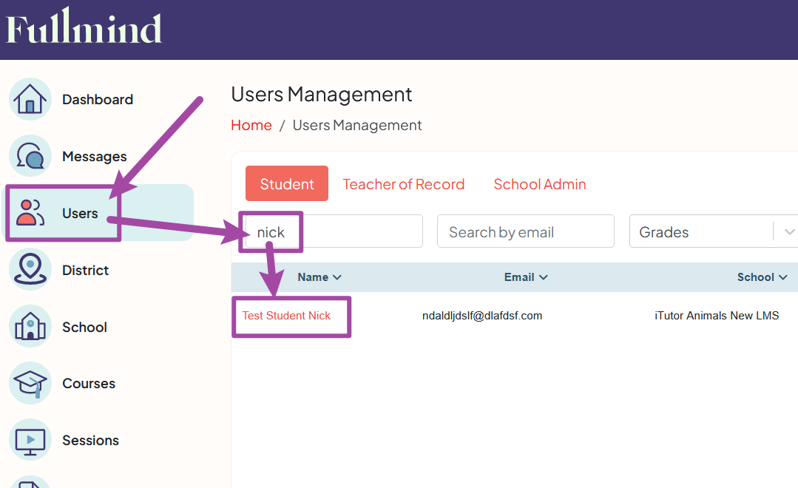Screen dimensions: 798x488
Task: Open Sessions using the video player icon
Action: [x=30, y=440]
